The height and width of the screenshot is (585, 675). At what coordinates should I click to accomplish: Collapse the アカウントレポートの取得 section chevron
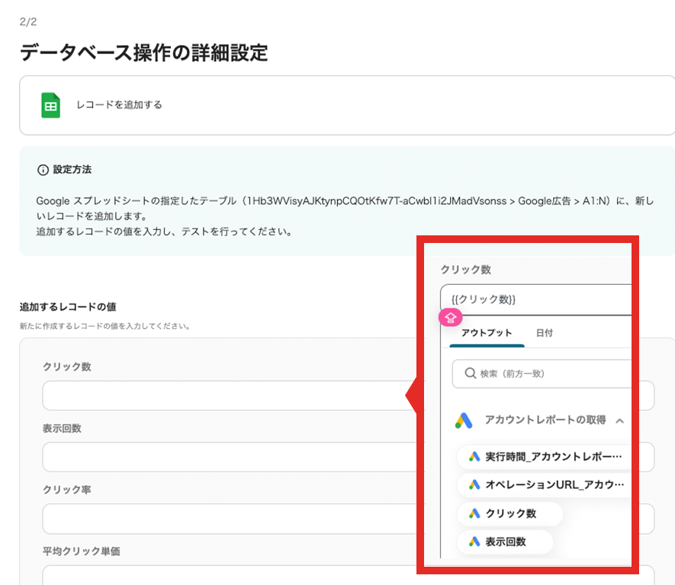[620, 420]
